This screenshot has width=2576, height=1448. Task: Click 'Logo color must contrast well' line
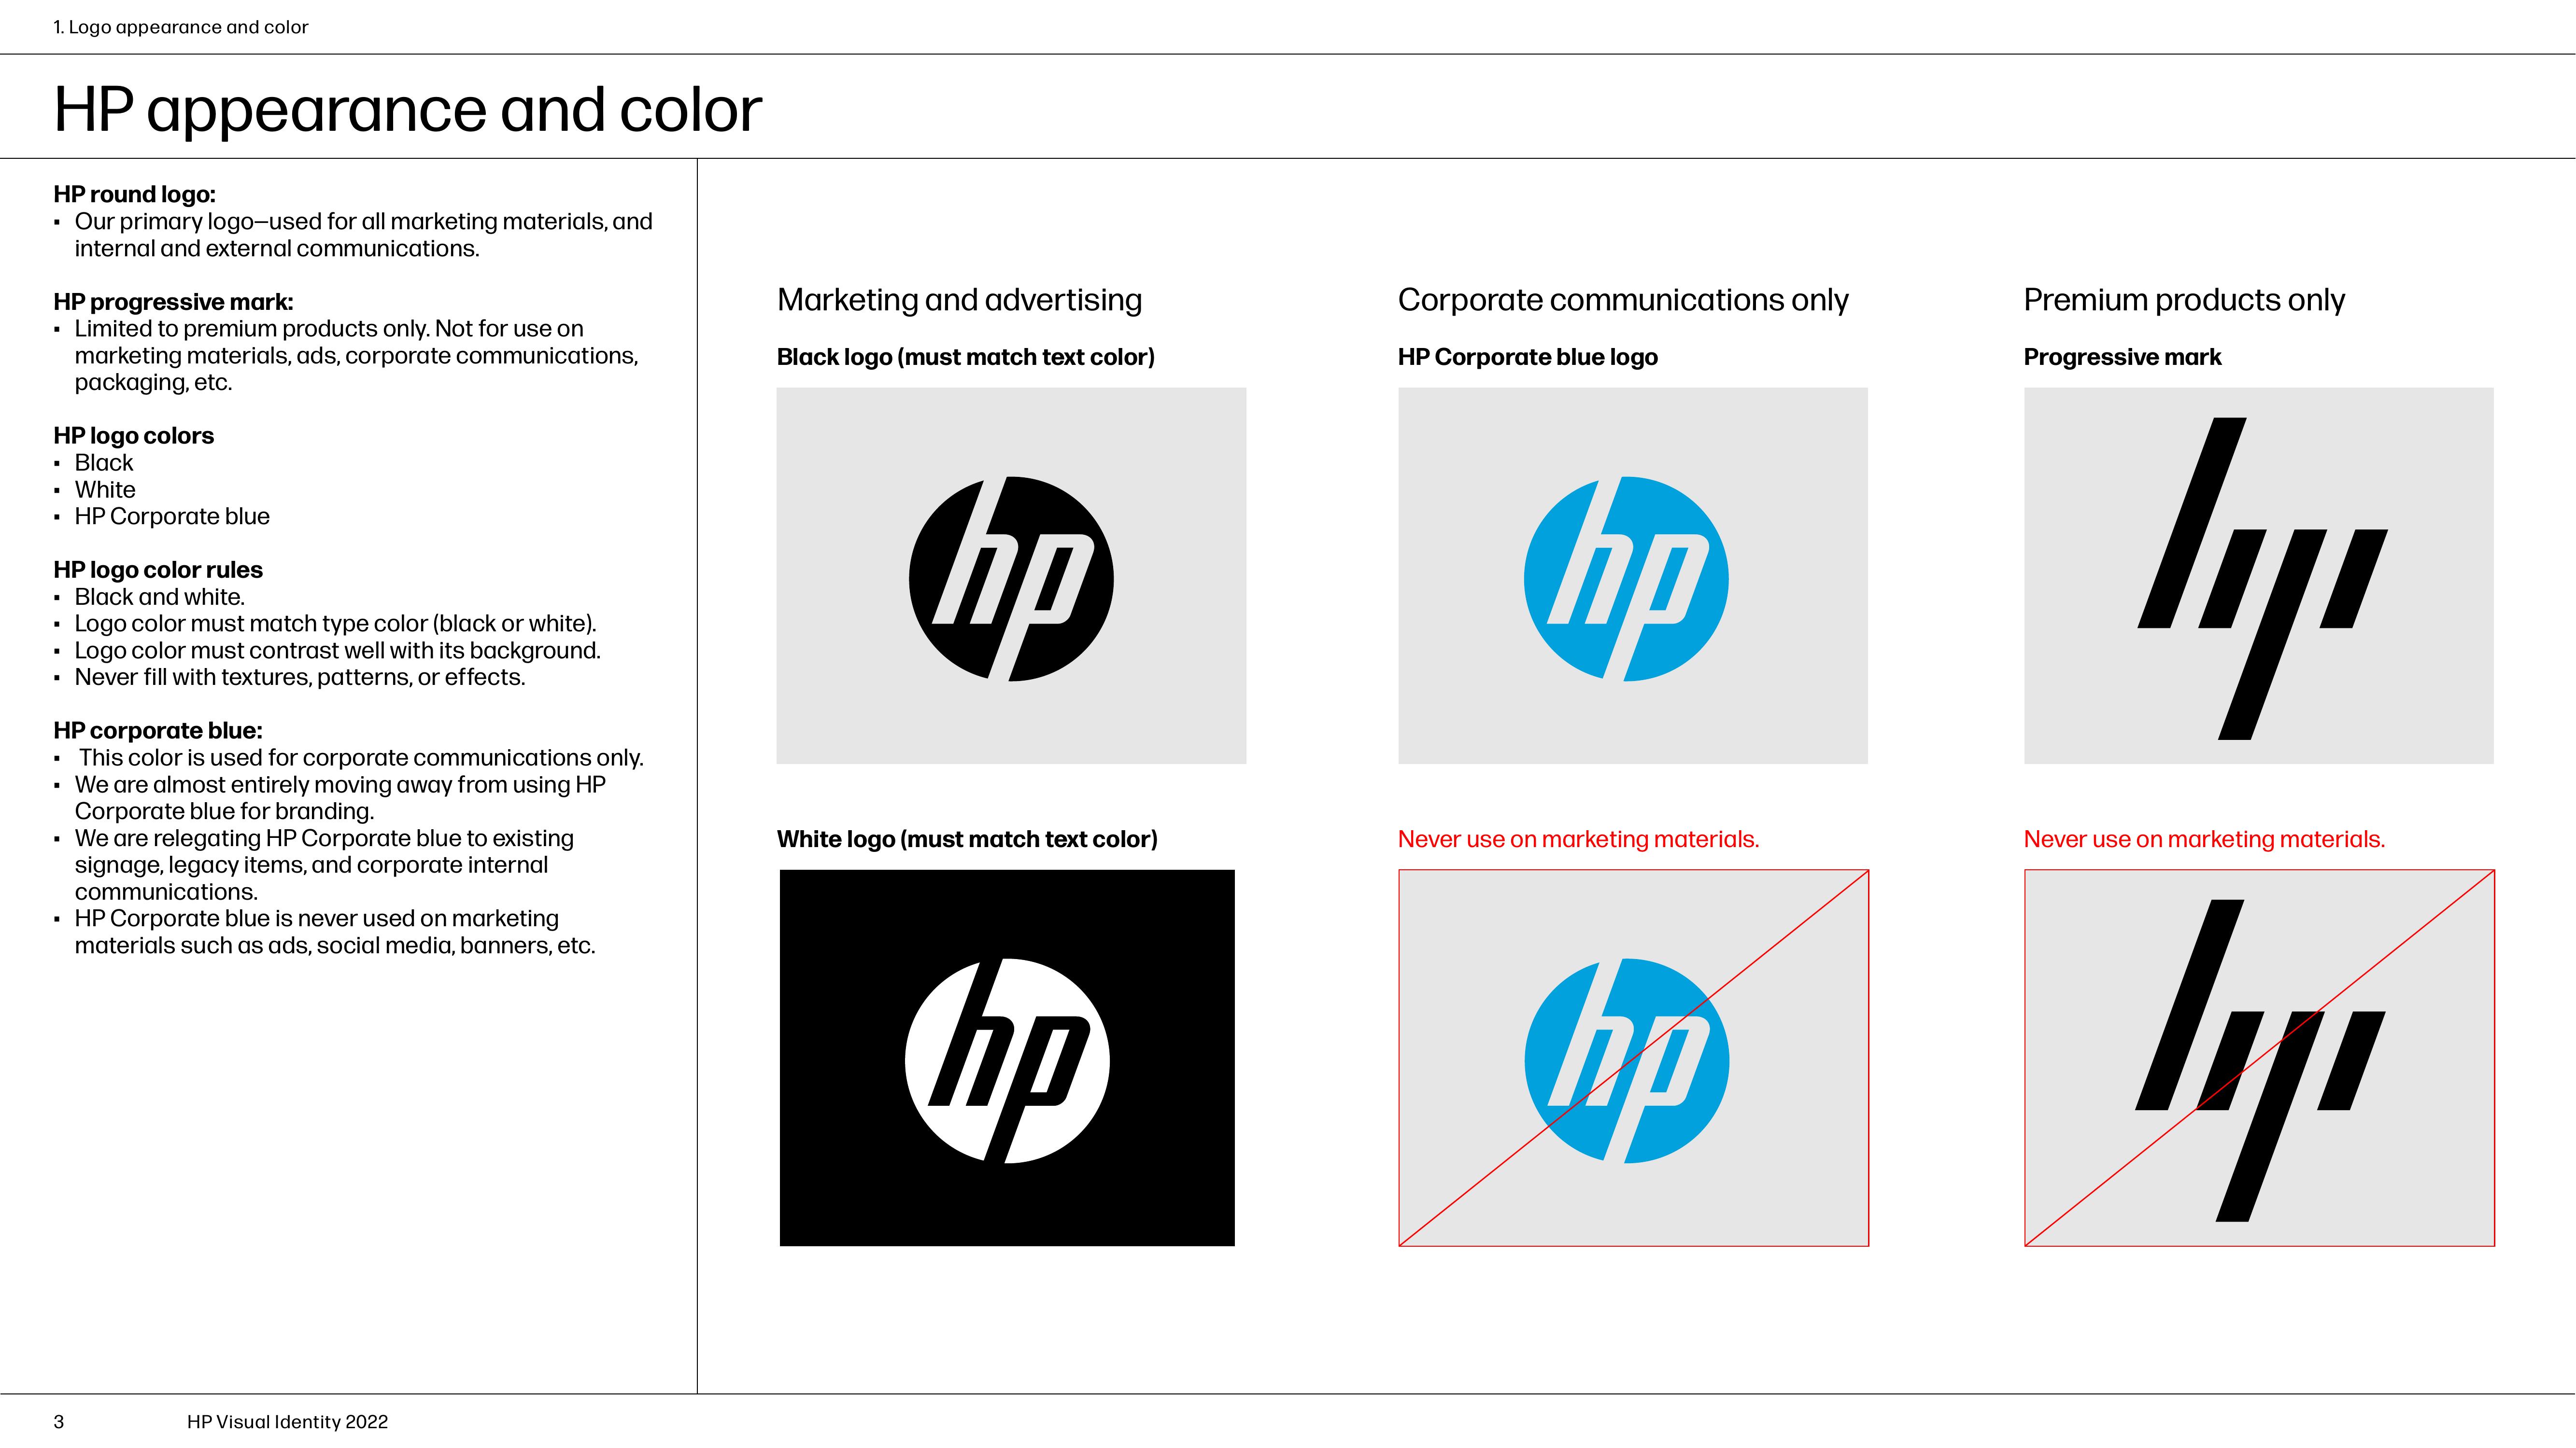click(x=337, y=651)
